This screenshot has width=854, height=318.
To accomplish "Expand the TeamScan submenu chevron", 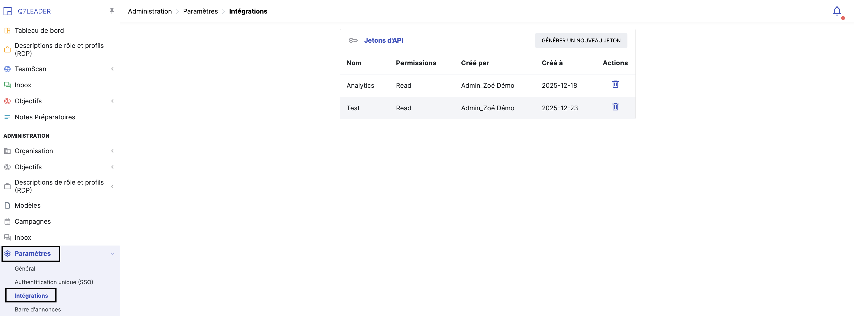I will (x=112, y=69).
